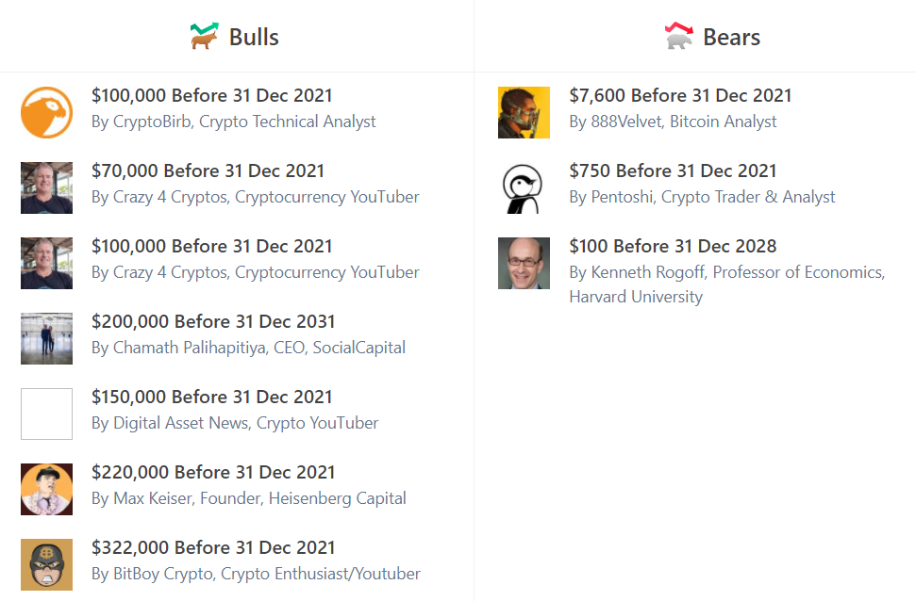This screenshot has height=601, width=916.
Task: Open 888Velvet's masked profile picture
Action: point(524,113)
